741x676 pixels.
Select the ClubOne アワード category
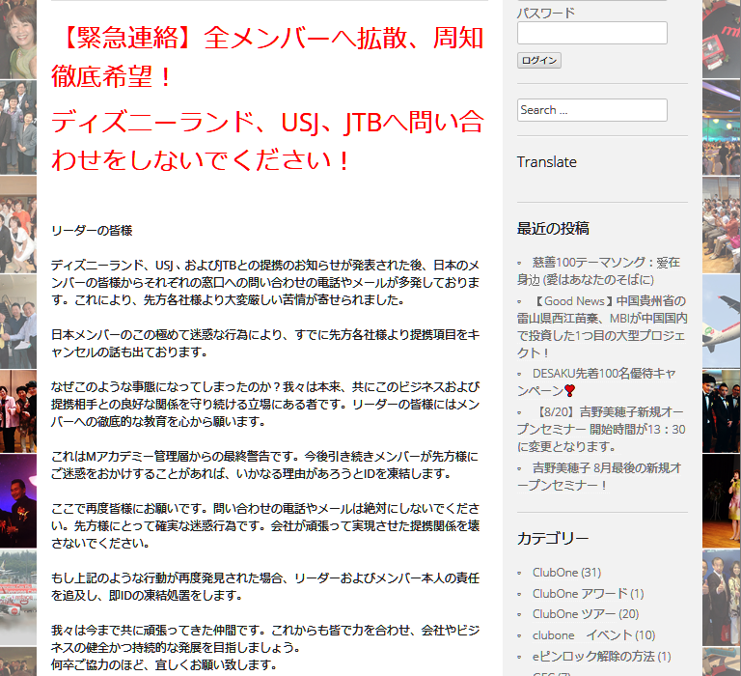(588, 593)
